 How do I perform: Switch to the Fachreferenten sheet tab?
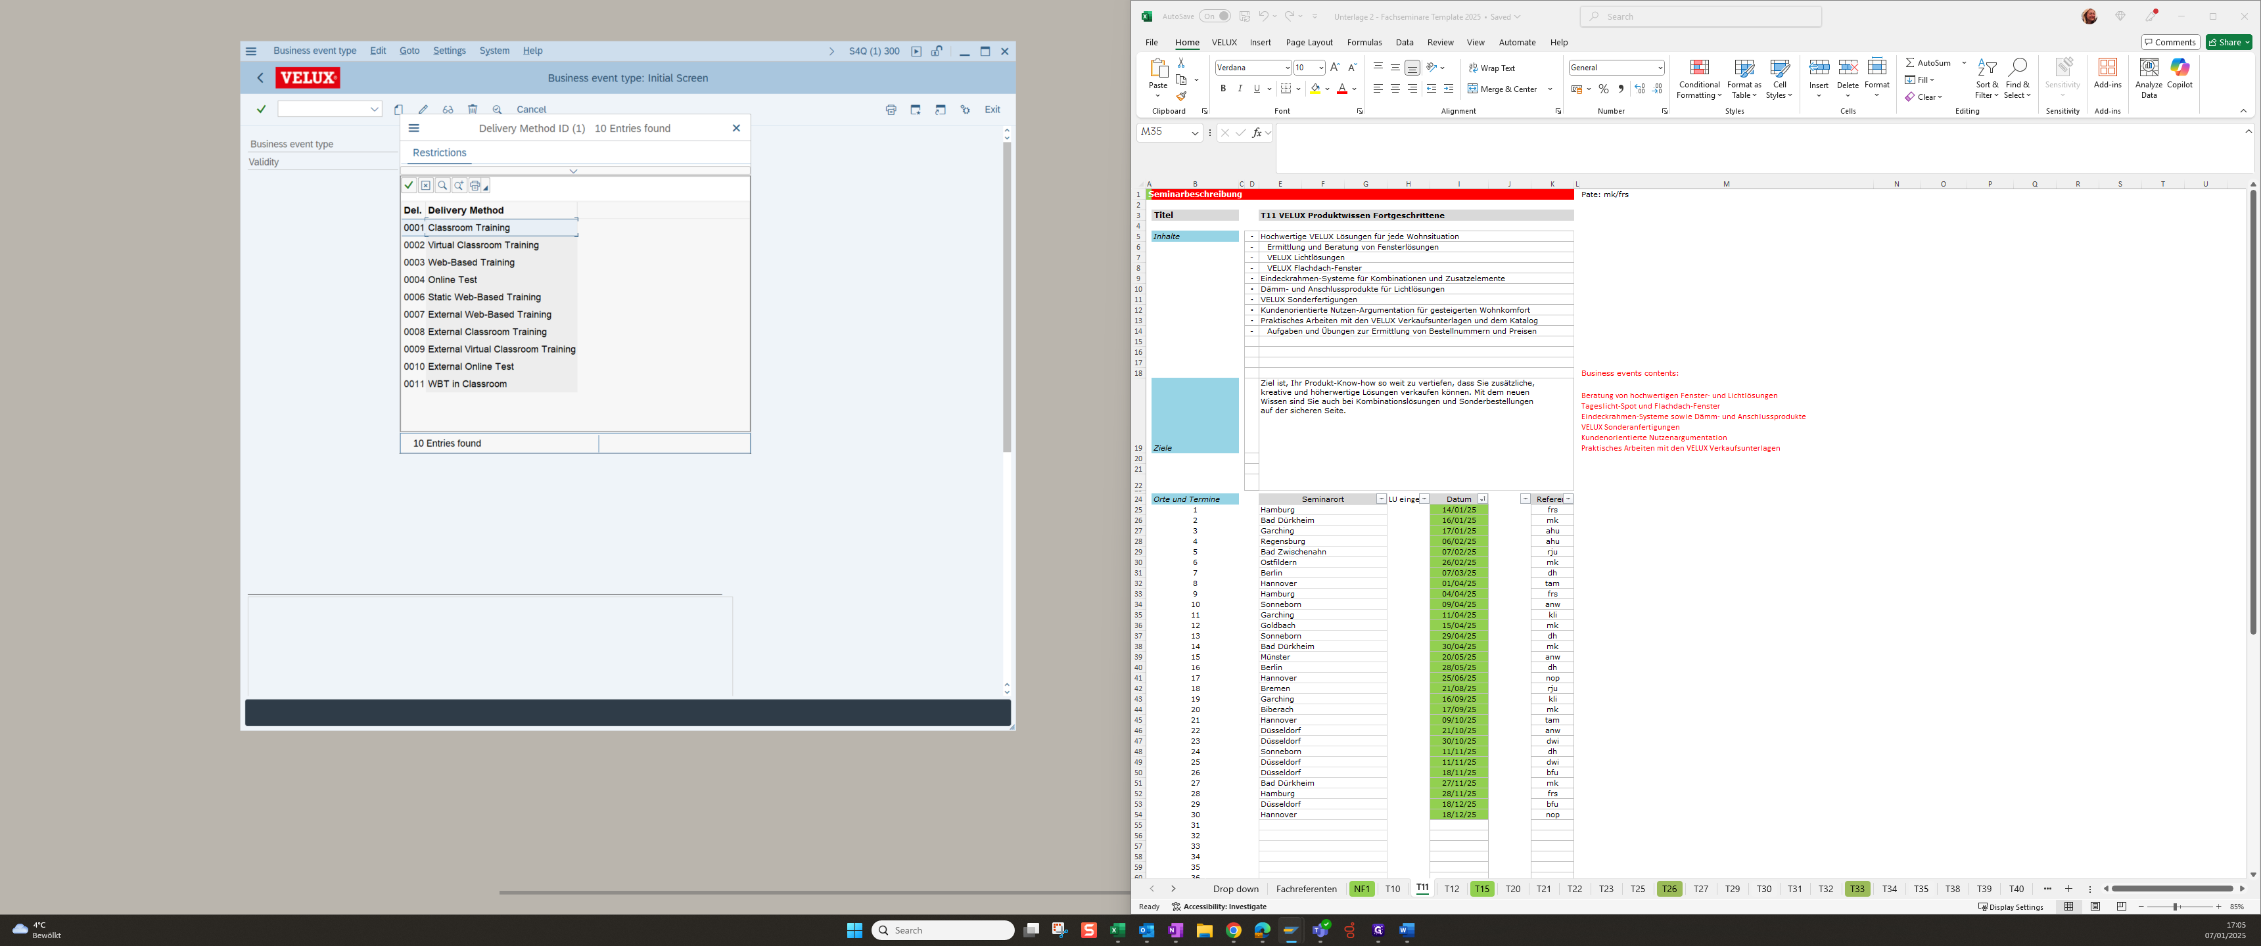point(1306,889)
